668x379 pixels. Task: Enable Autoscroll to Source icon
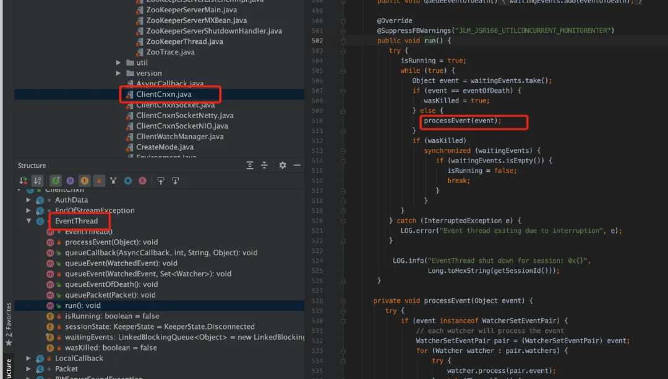click(x=161, y=181)
